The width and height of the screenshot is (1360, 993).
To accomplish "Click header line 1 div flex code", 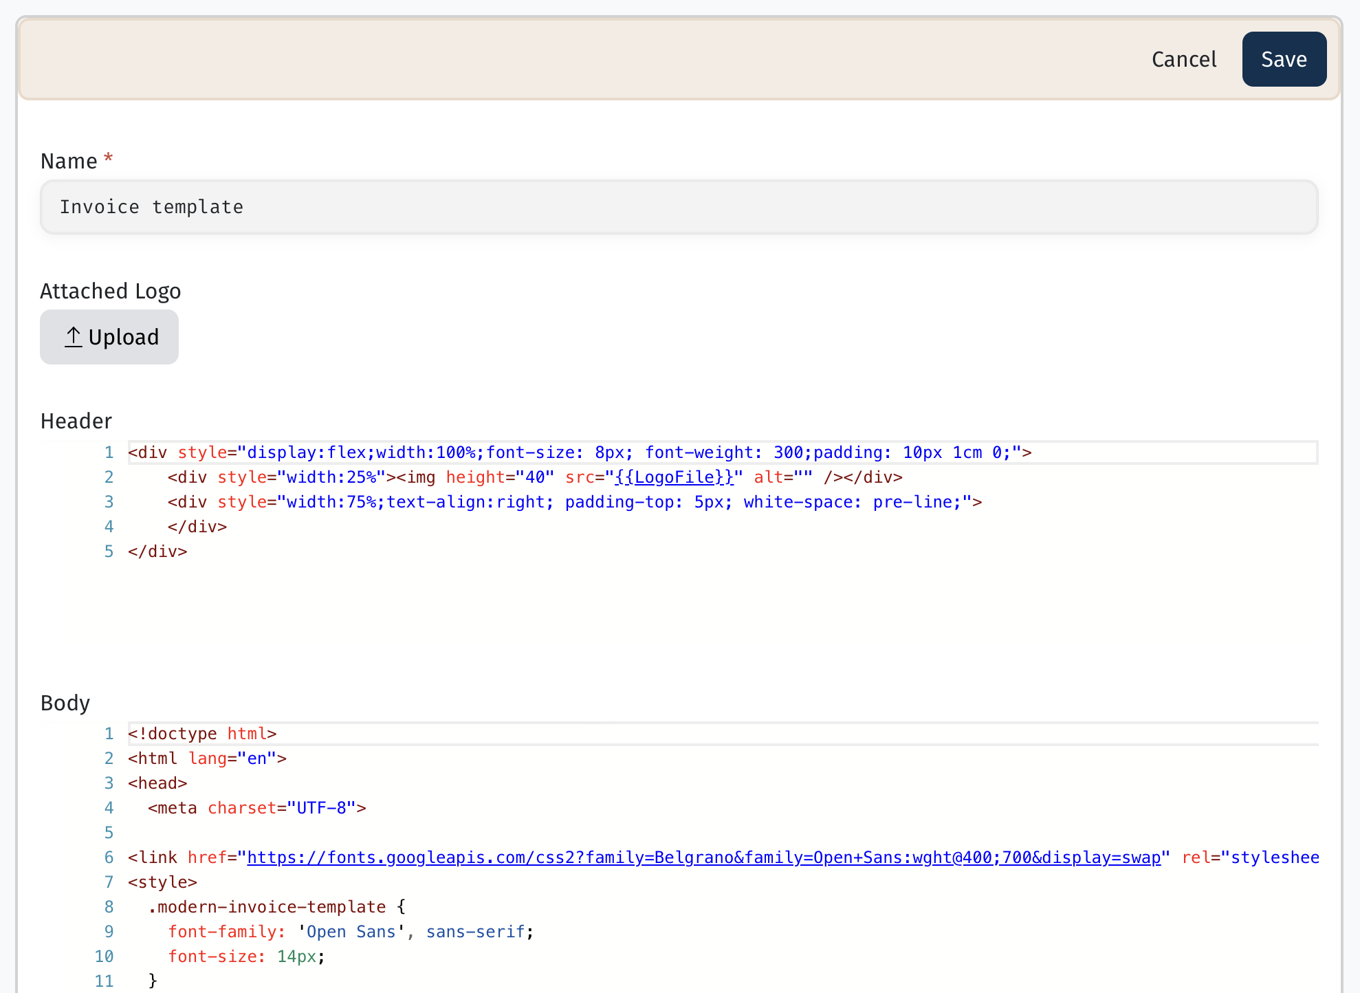I will point(580,452).
